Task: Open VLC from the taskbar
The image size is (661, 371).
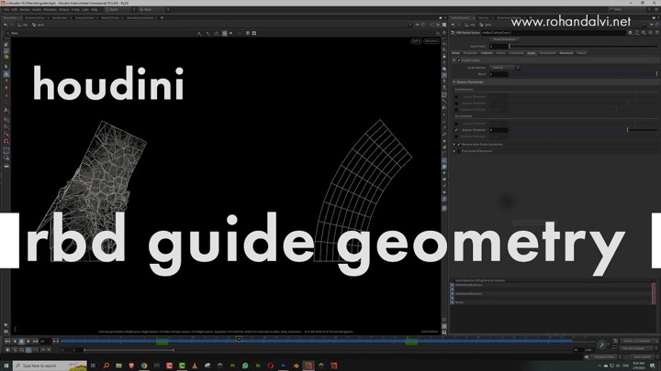Action: pos(195,366)
